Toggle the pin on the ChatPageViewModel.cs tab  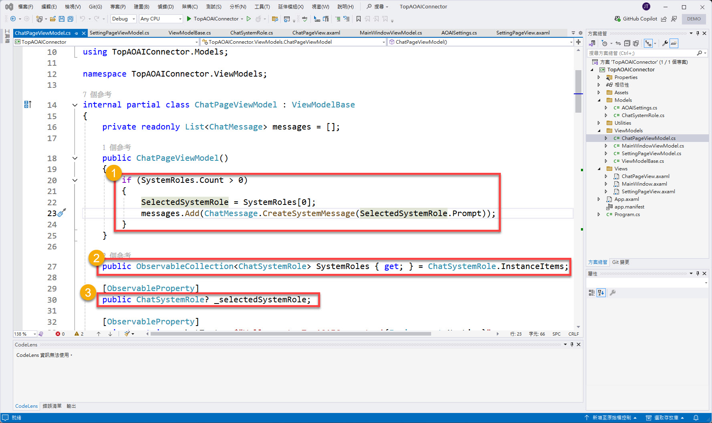point(77,33)
